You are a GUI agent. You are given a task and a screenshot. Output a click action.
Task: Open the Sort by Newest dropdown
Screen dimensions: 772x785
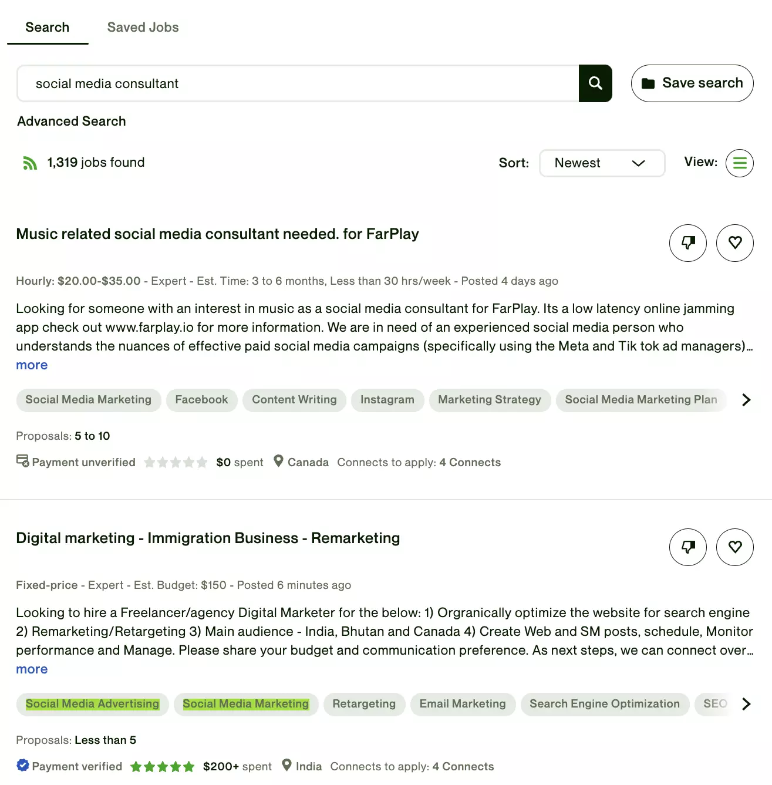[x=601, y=163]
